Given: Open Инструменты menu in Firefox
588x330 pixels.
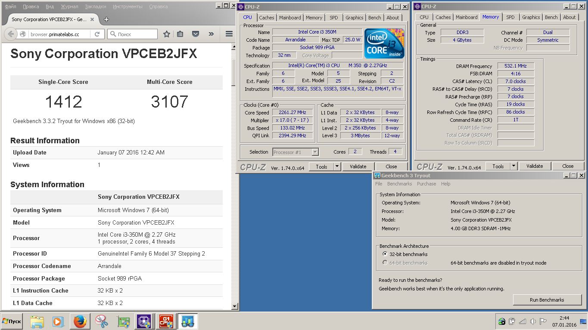Looking at the screenshot, I should [x=128, y=7].
